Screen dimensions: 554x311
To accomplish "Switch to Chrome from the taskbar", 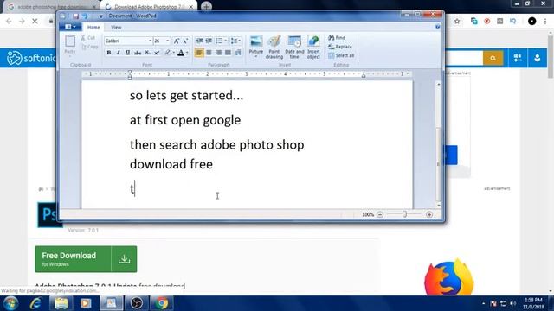I will (x=162, y=303).
